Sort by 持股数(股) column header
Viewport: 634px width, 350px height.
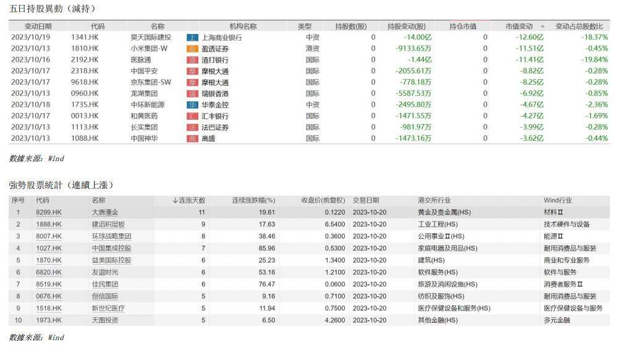(351, 27)
